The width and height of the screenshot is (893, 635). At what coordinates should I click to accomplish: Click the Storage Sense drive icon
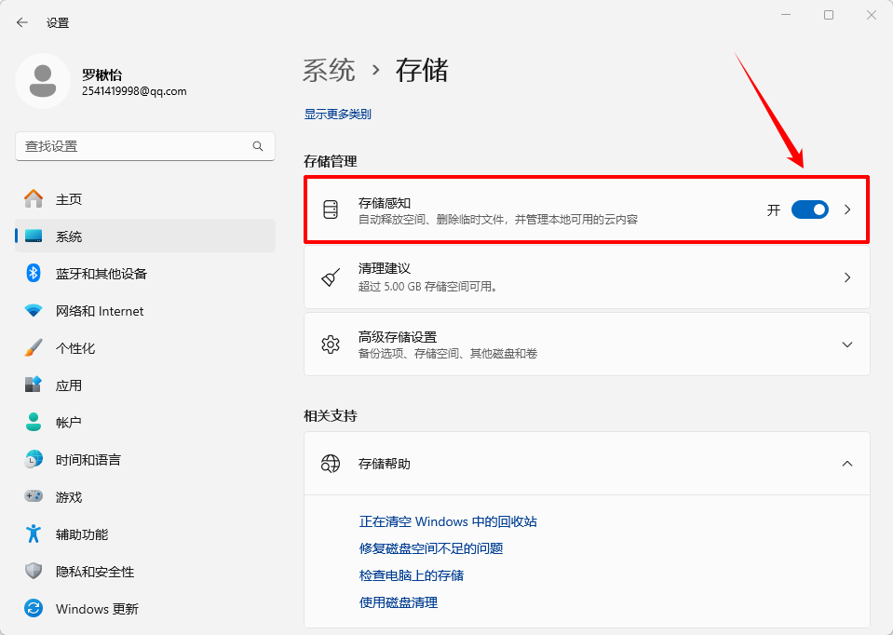(331, 209)
